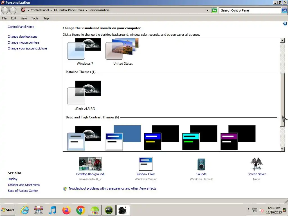Open the Sounds speaker icon

[201, 164]
